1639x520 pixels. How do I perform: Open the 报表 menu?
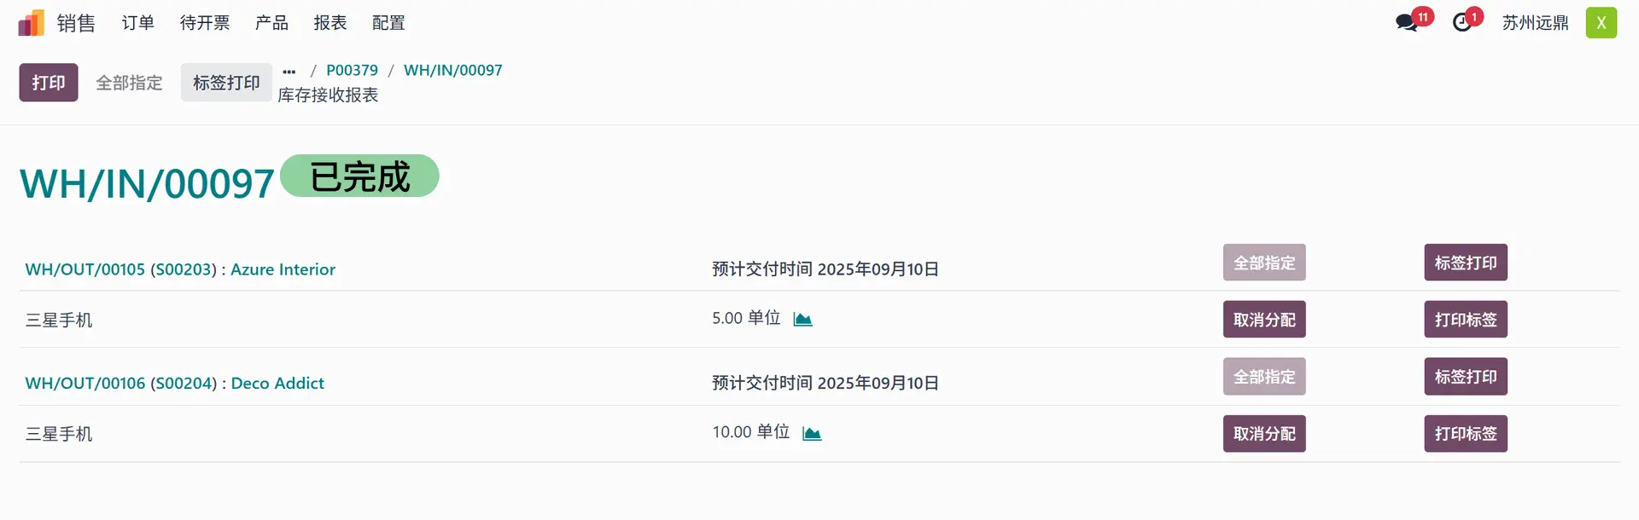click(x=330, y=23)
